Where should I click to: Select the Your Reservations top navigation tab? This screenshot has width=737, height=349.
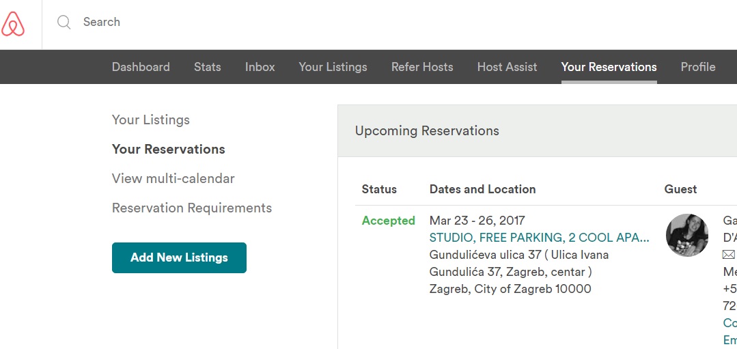tap(609, 67)
